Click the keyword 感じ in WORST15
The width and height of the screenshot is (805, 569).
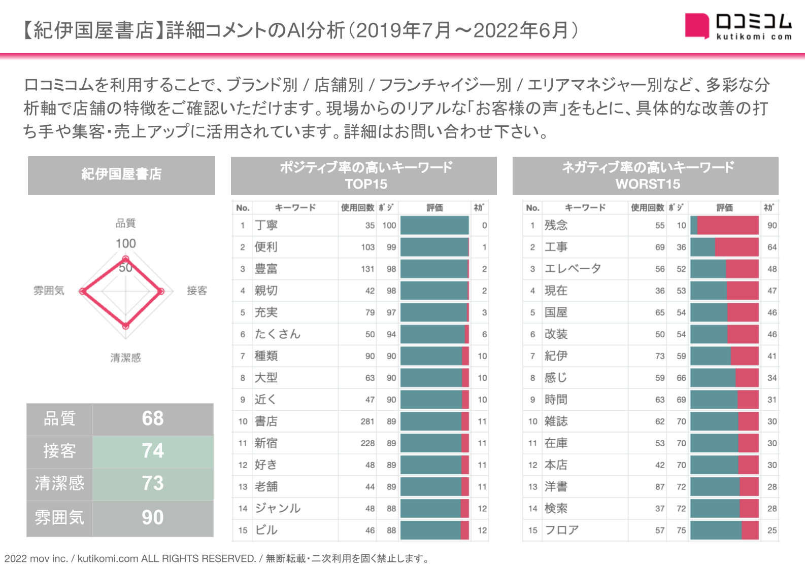point(556,378)
